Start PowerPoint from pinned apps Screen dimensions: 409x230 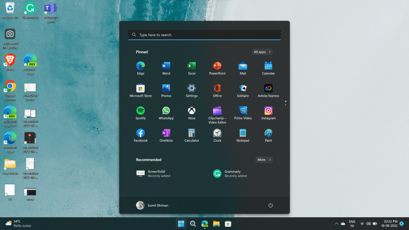[x=217, y=68]
